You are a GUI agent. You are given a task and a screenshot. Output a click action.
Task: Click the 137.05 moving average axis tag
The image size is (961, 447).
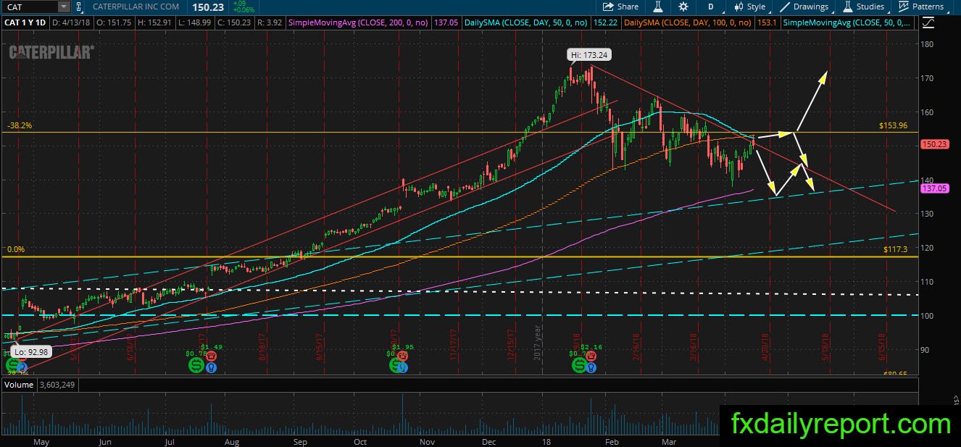click(933, 188)
